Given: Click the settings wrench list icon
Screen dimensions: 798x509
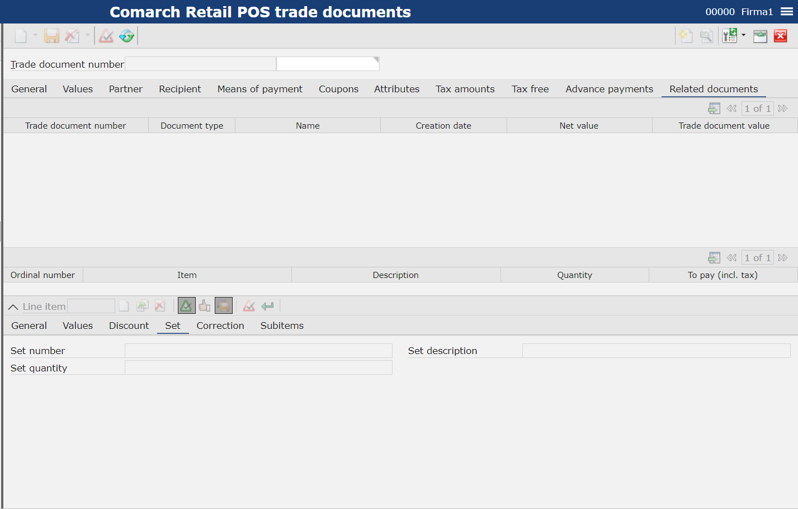Looking at the screenshot, I should pos(730,36).
